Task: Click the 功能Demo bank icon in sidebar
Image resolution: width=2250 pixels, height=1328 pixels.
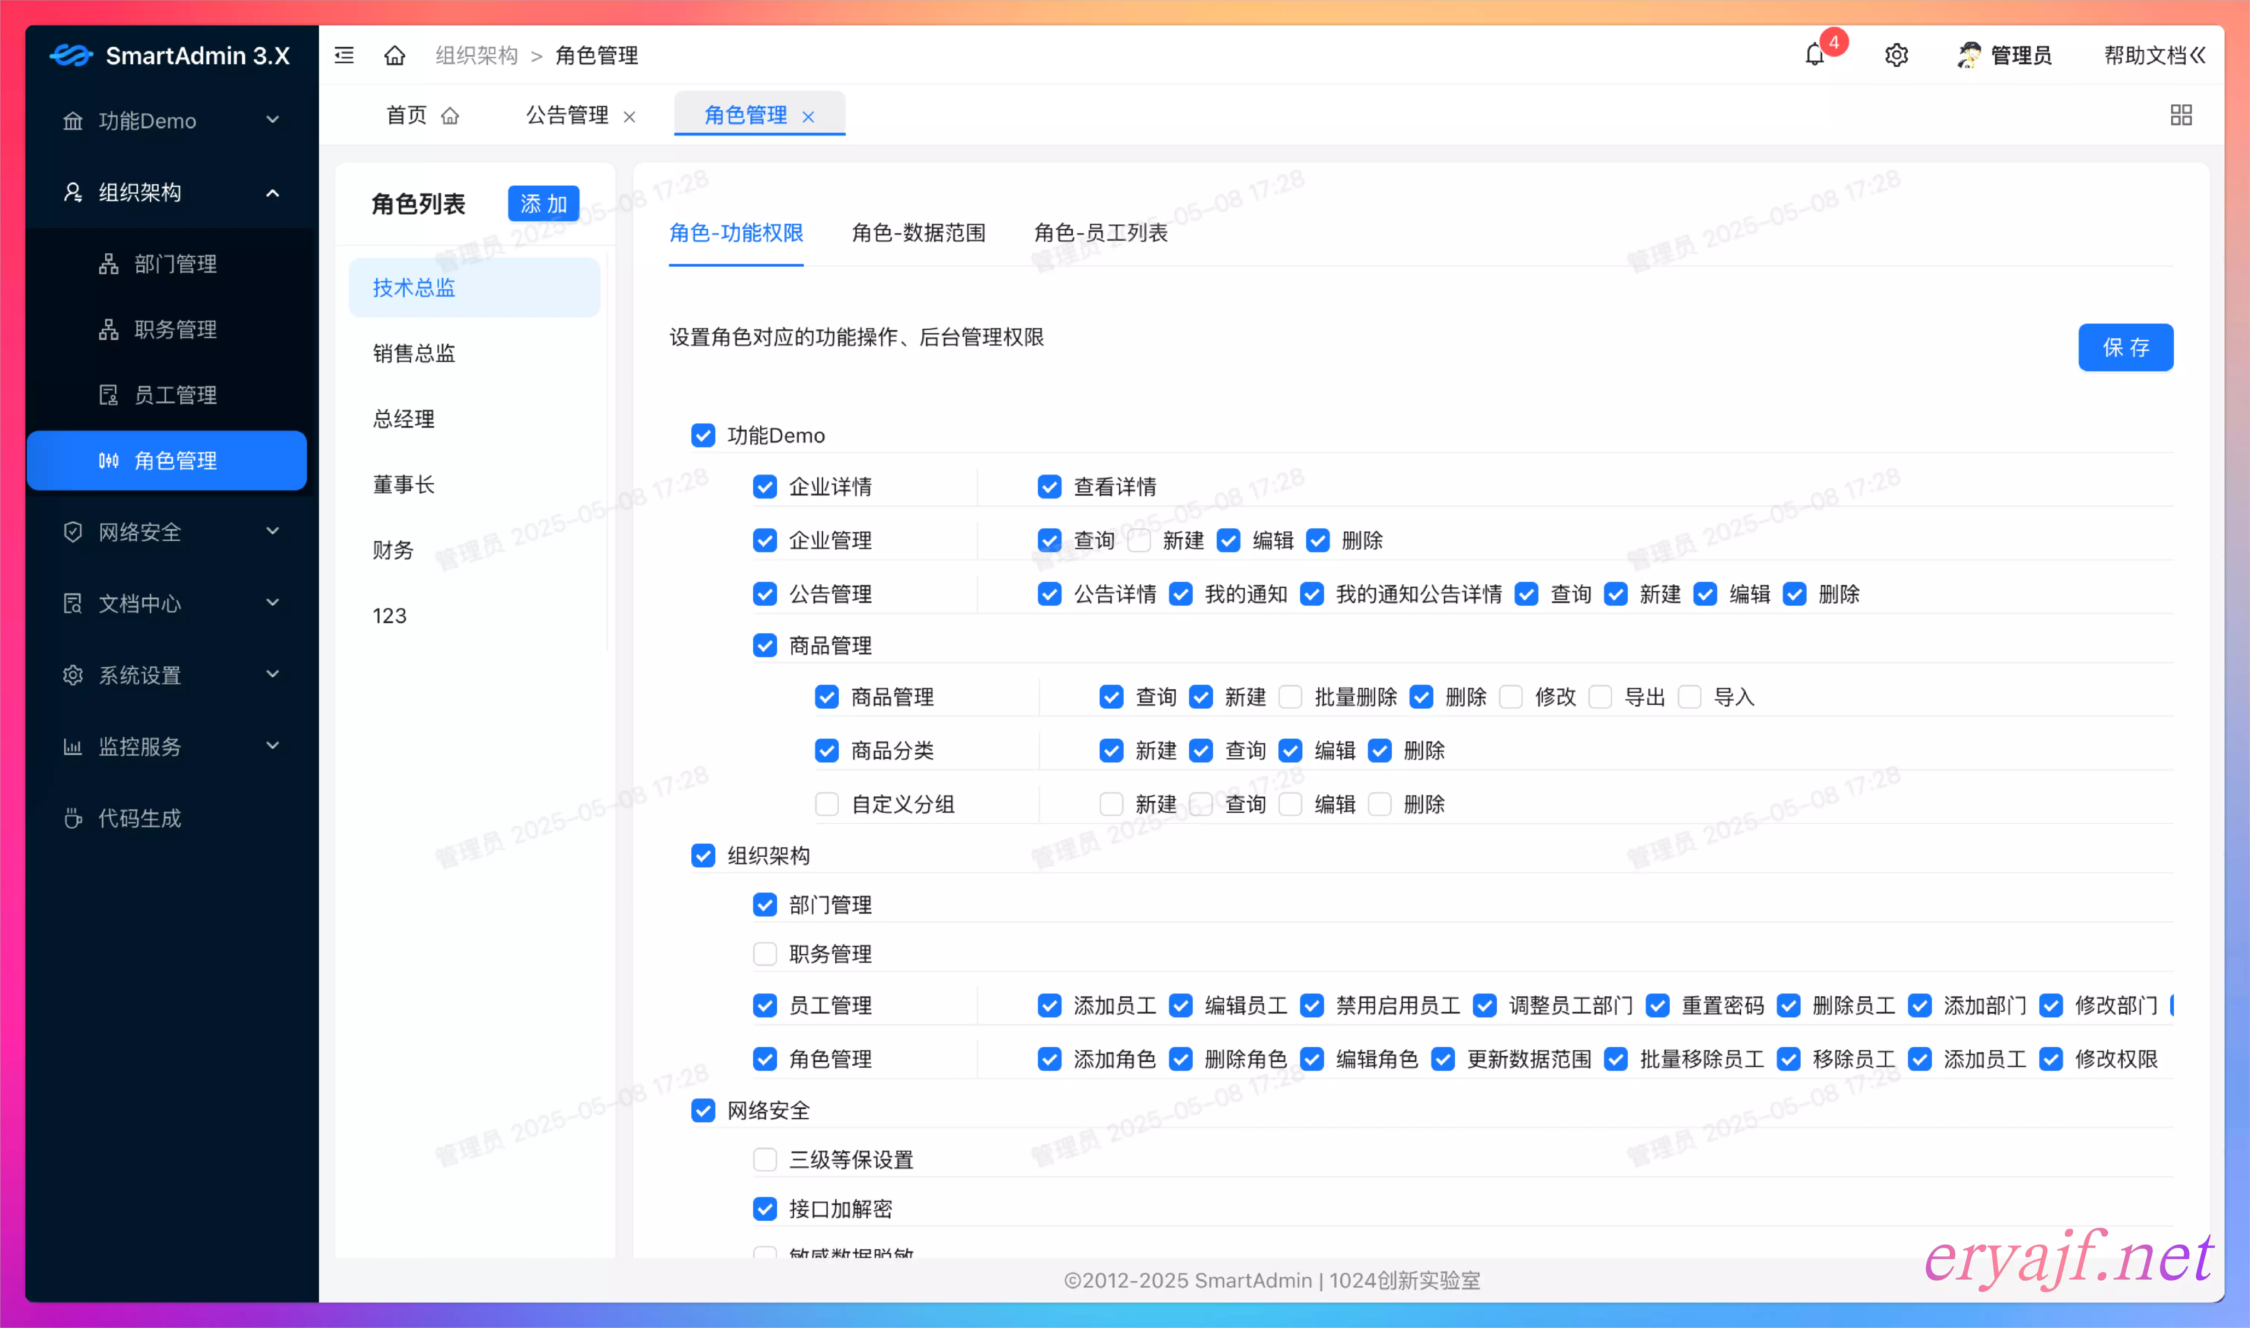Action: click(x=73, y=121)
